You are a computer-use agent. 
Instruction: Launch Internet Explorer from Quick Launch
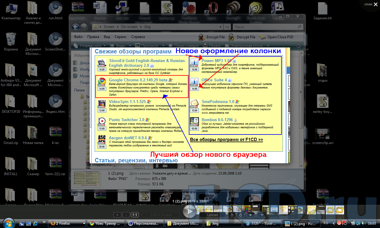[x=35, y=223]
